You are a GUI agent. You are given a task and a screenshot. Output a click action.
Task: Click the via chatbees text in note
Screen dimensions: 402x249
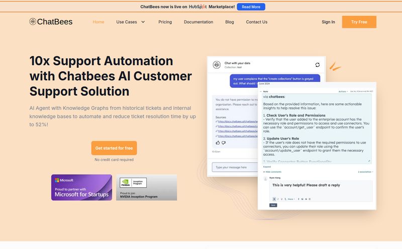coord(274,96)
